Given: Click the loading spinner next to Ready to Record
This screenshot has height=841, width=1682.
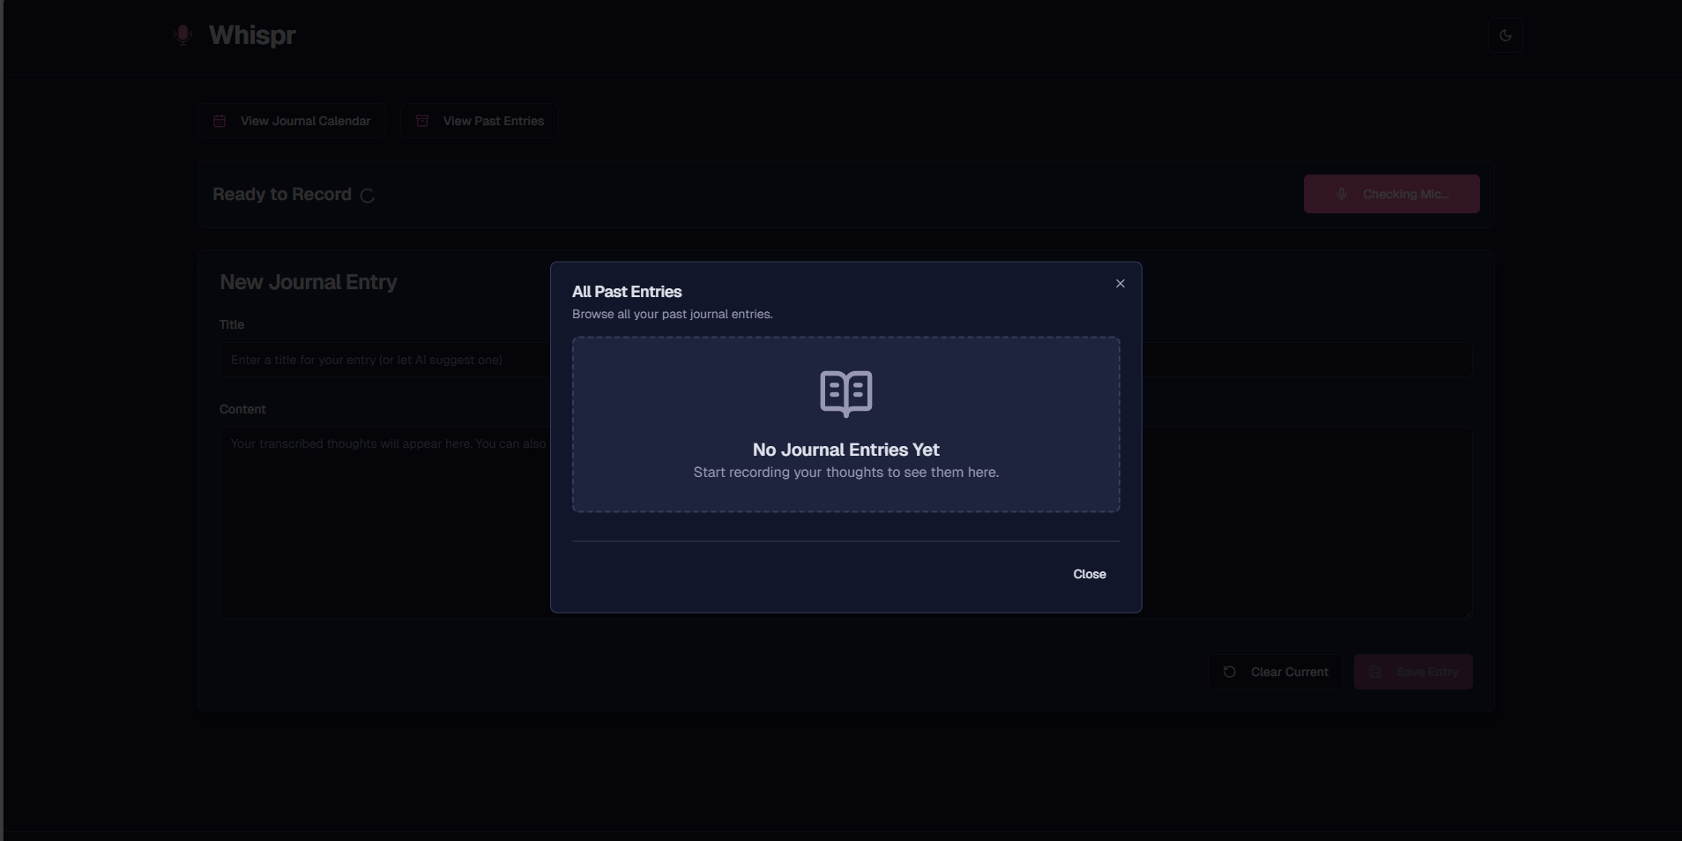Looking at the screenshot, I should [368, 196].
